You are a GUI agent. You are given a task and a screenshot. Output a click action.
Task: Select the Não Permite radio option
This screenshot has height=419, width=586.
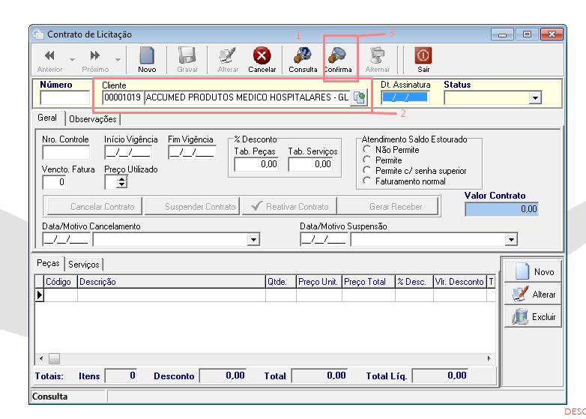click(x=367, y=149)
